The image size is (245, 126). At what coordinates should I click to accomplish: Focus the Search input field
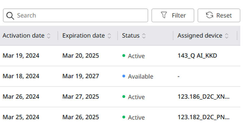pos(75,15)
